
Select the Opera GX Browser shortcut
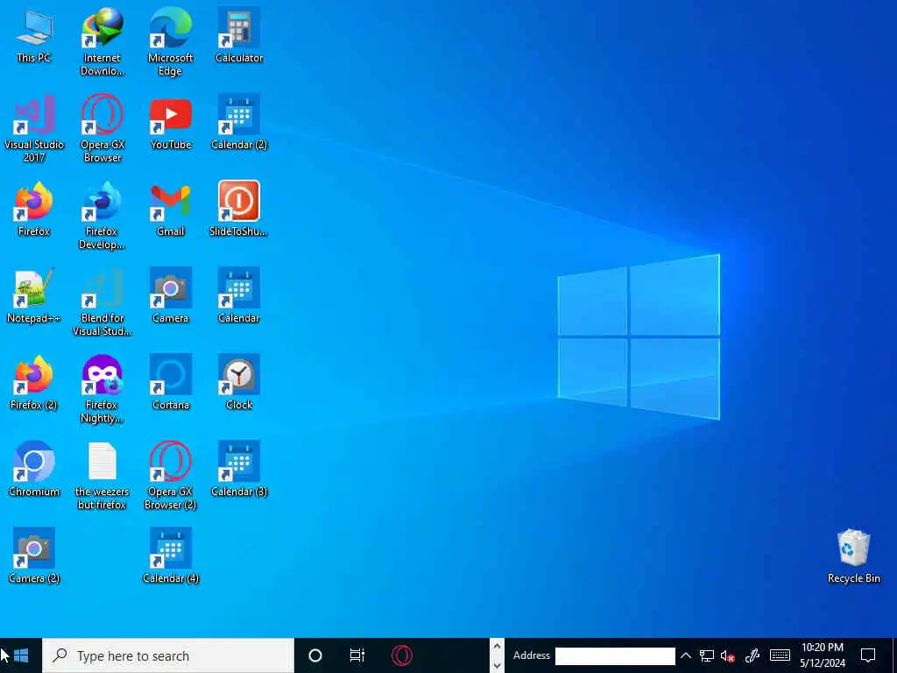click(102, 129)
